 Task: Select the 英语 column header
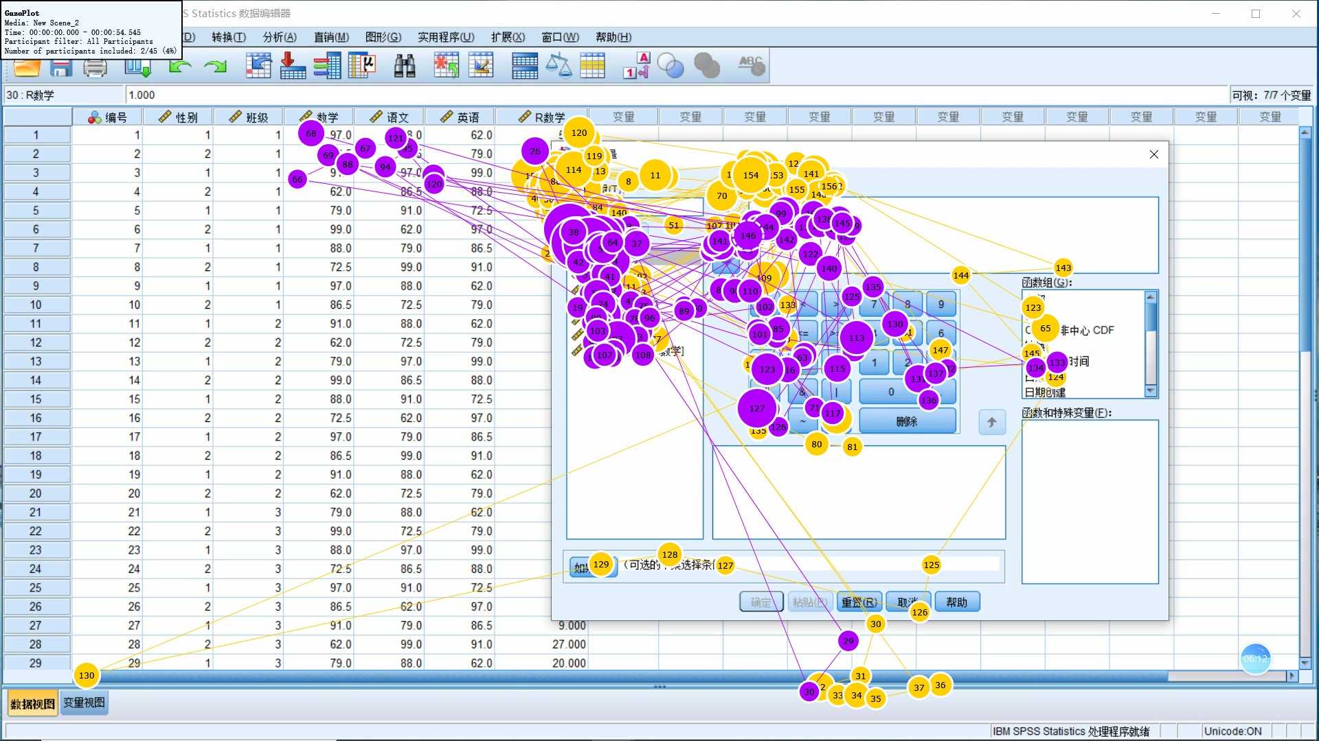(460, 117)
